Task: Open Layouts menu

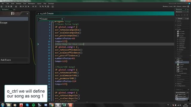Action: click(39, 4)
